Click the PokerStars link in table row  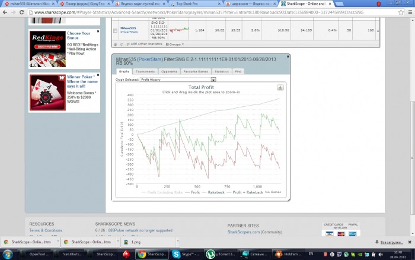tap(129, 32)
